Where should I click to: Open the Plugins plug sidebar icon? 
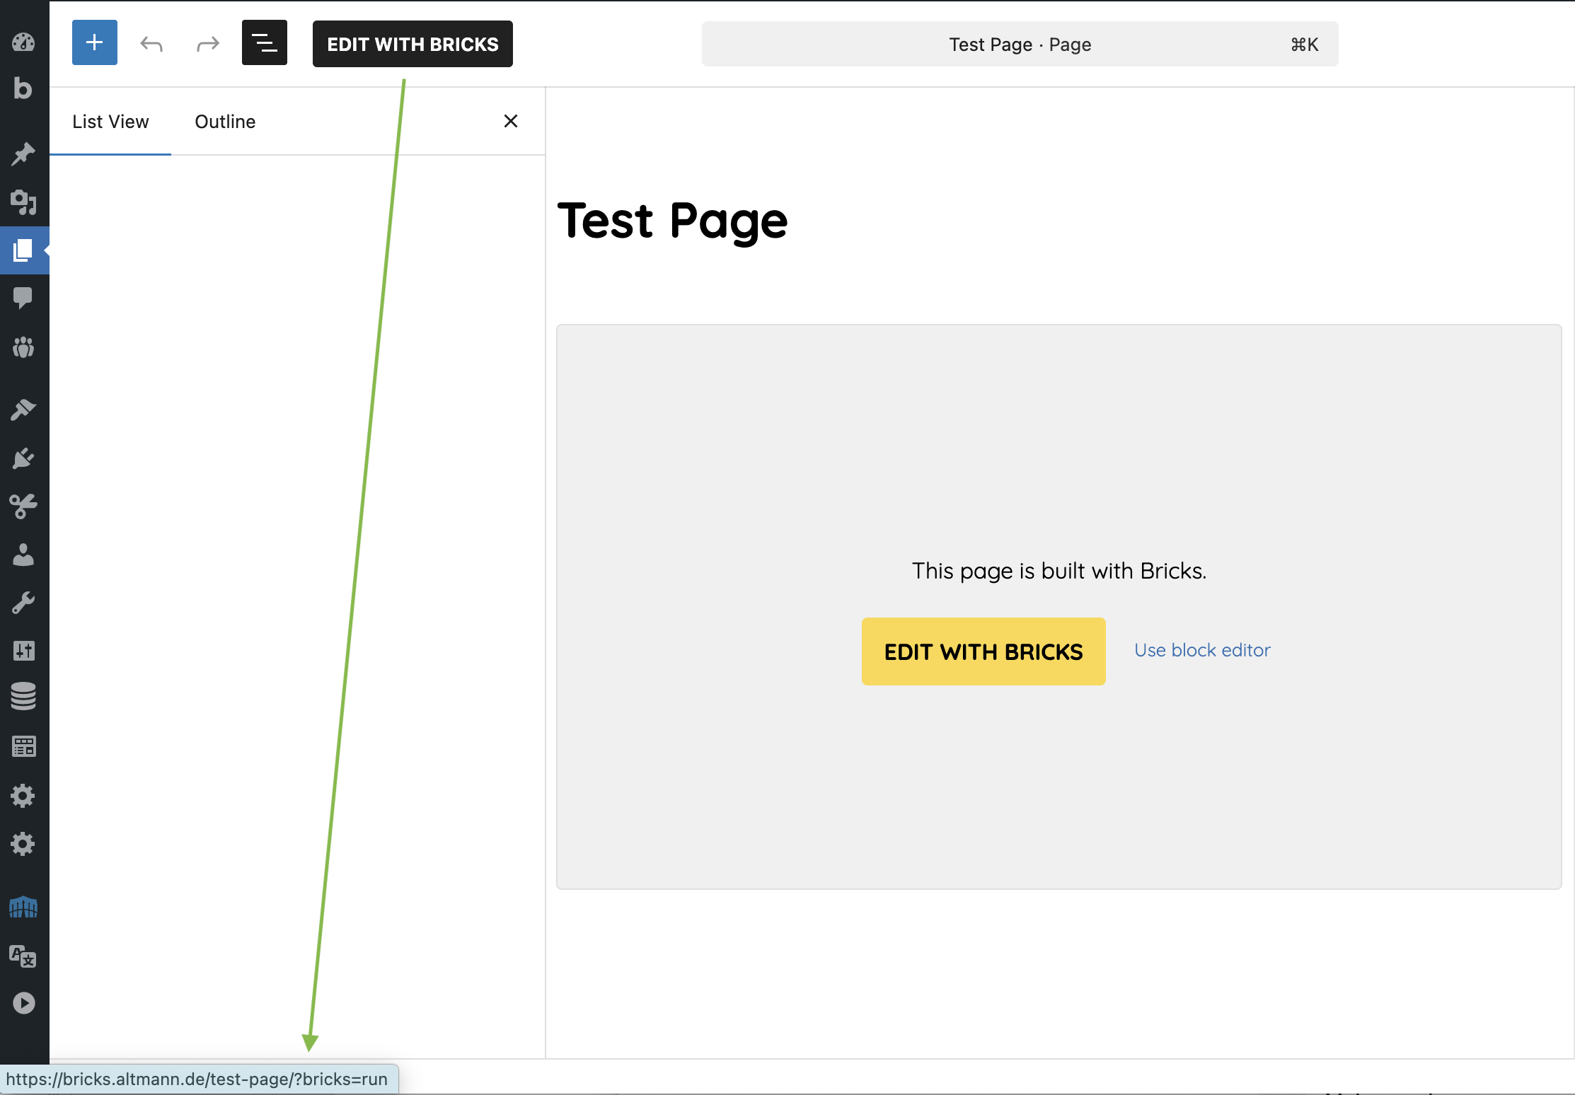click(23, 458)
